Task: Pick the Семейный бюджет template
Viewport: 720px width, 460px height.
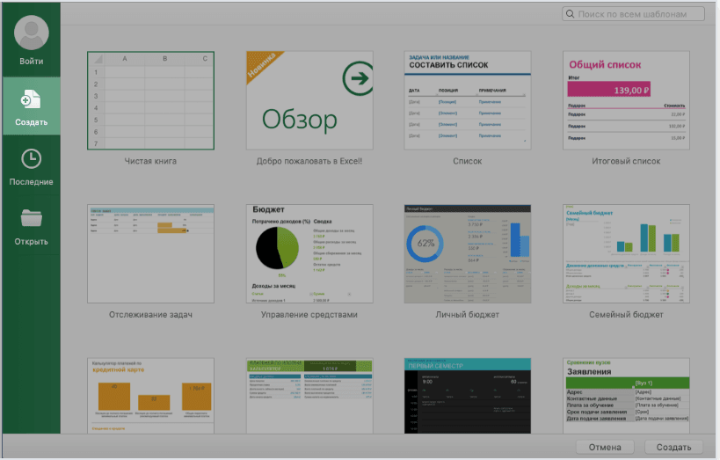Action: coord(626,253)
